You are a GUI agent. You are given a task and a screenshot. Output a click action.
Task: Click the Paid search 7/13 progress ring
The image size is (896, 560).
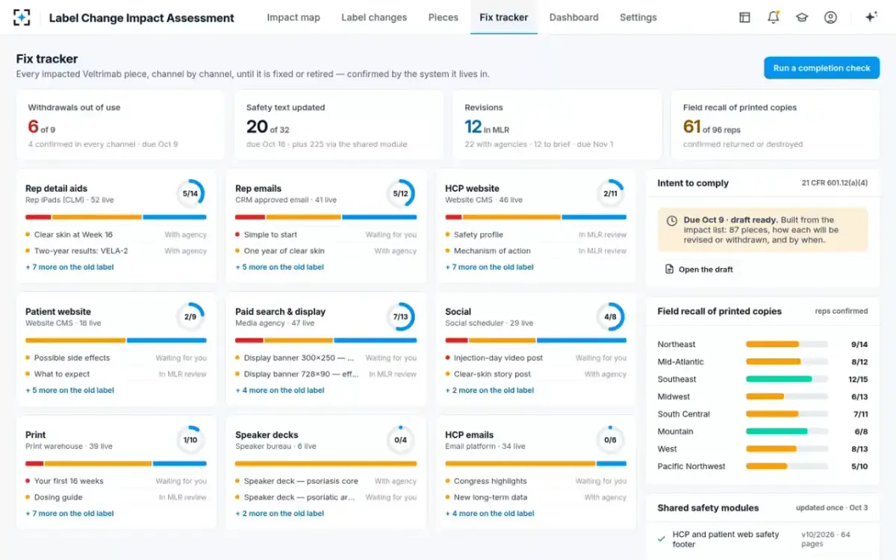401,317
